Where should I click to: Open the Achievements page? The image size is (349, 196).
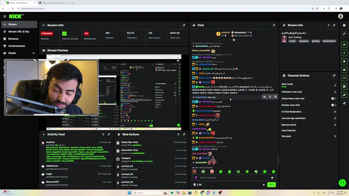(19, 46)
